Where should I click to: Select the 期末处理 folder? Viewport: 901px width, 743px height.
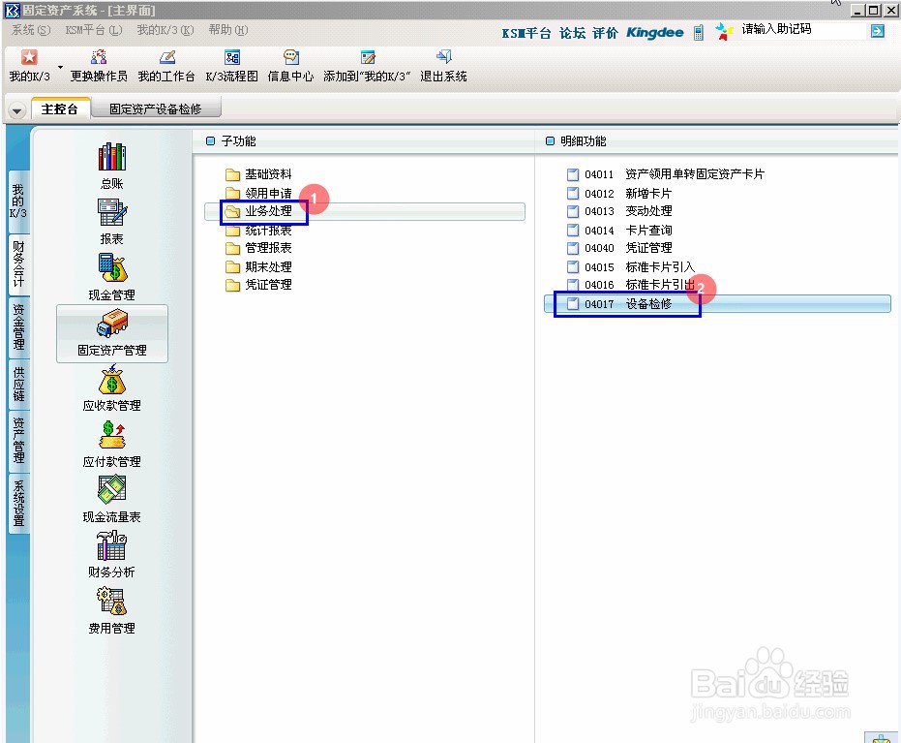tap(258, 267)
